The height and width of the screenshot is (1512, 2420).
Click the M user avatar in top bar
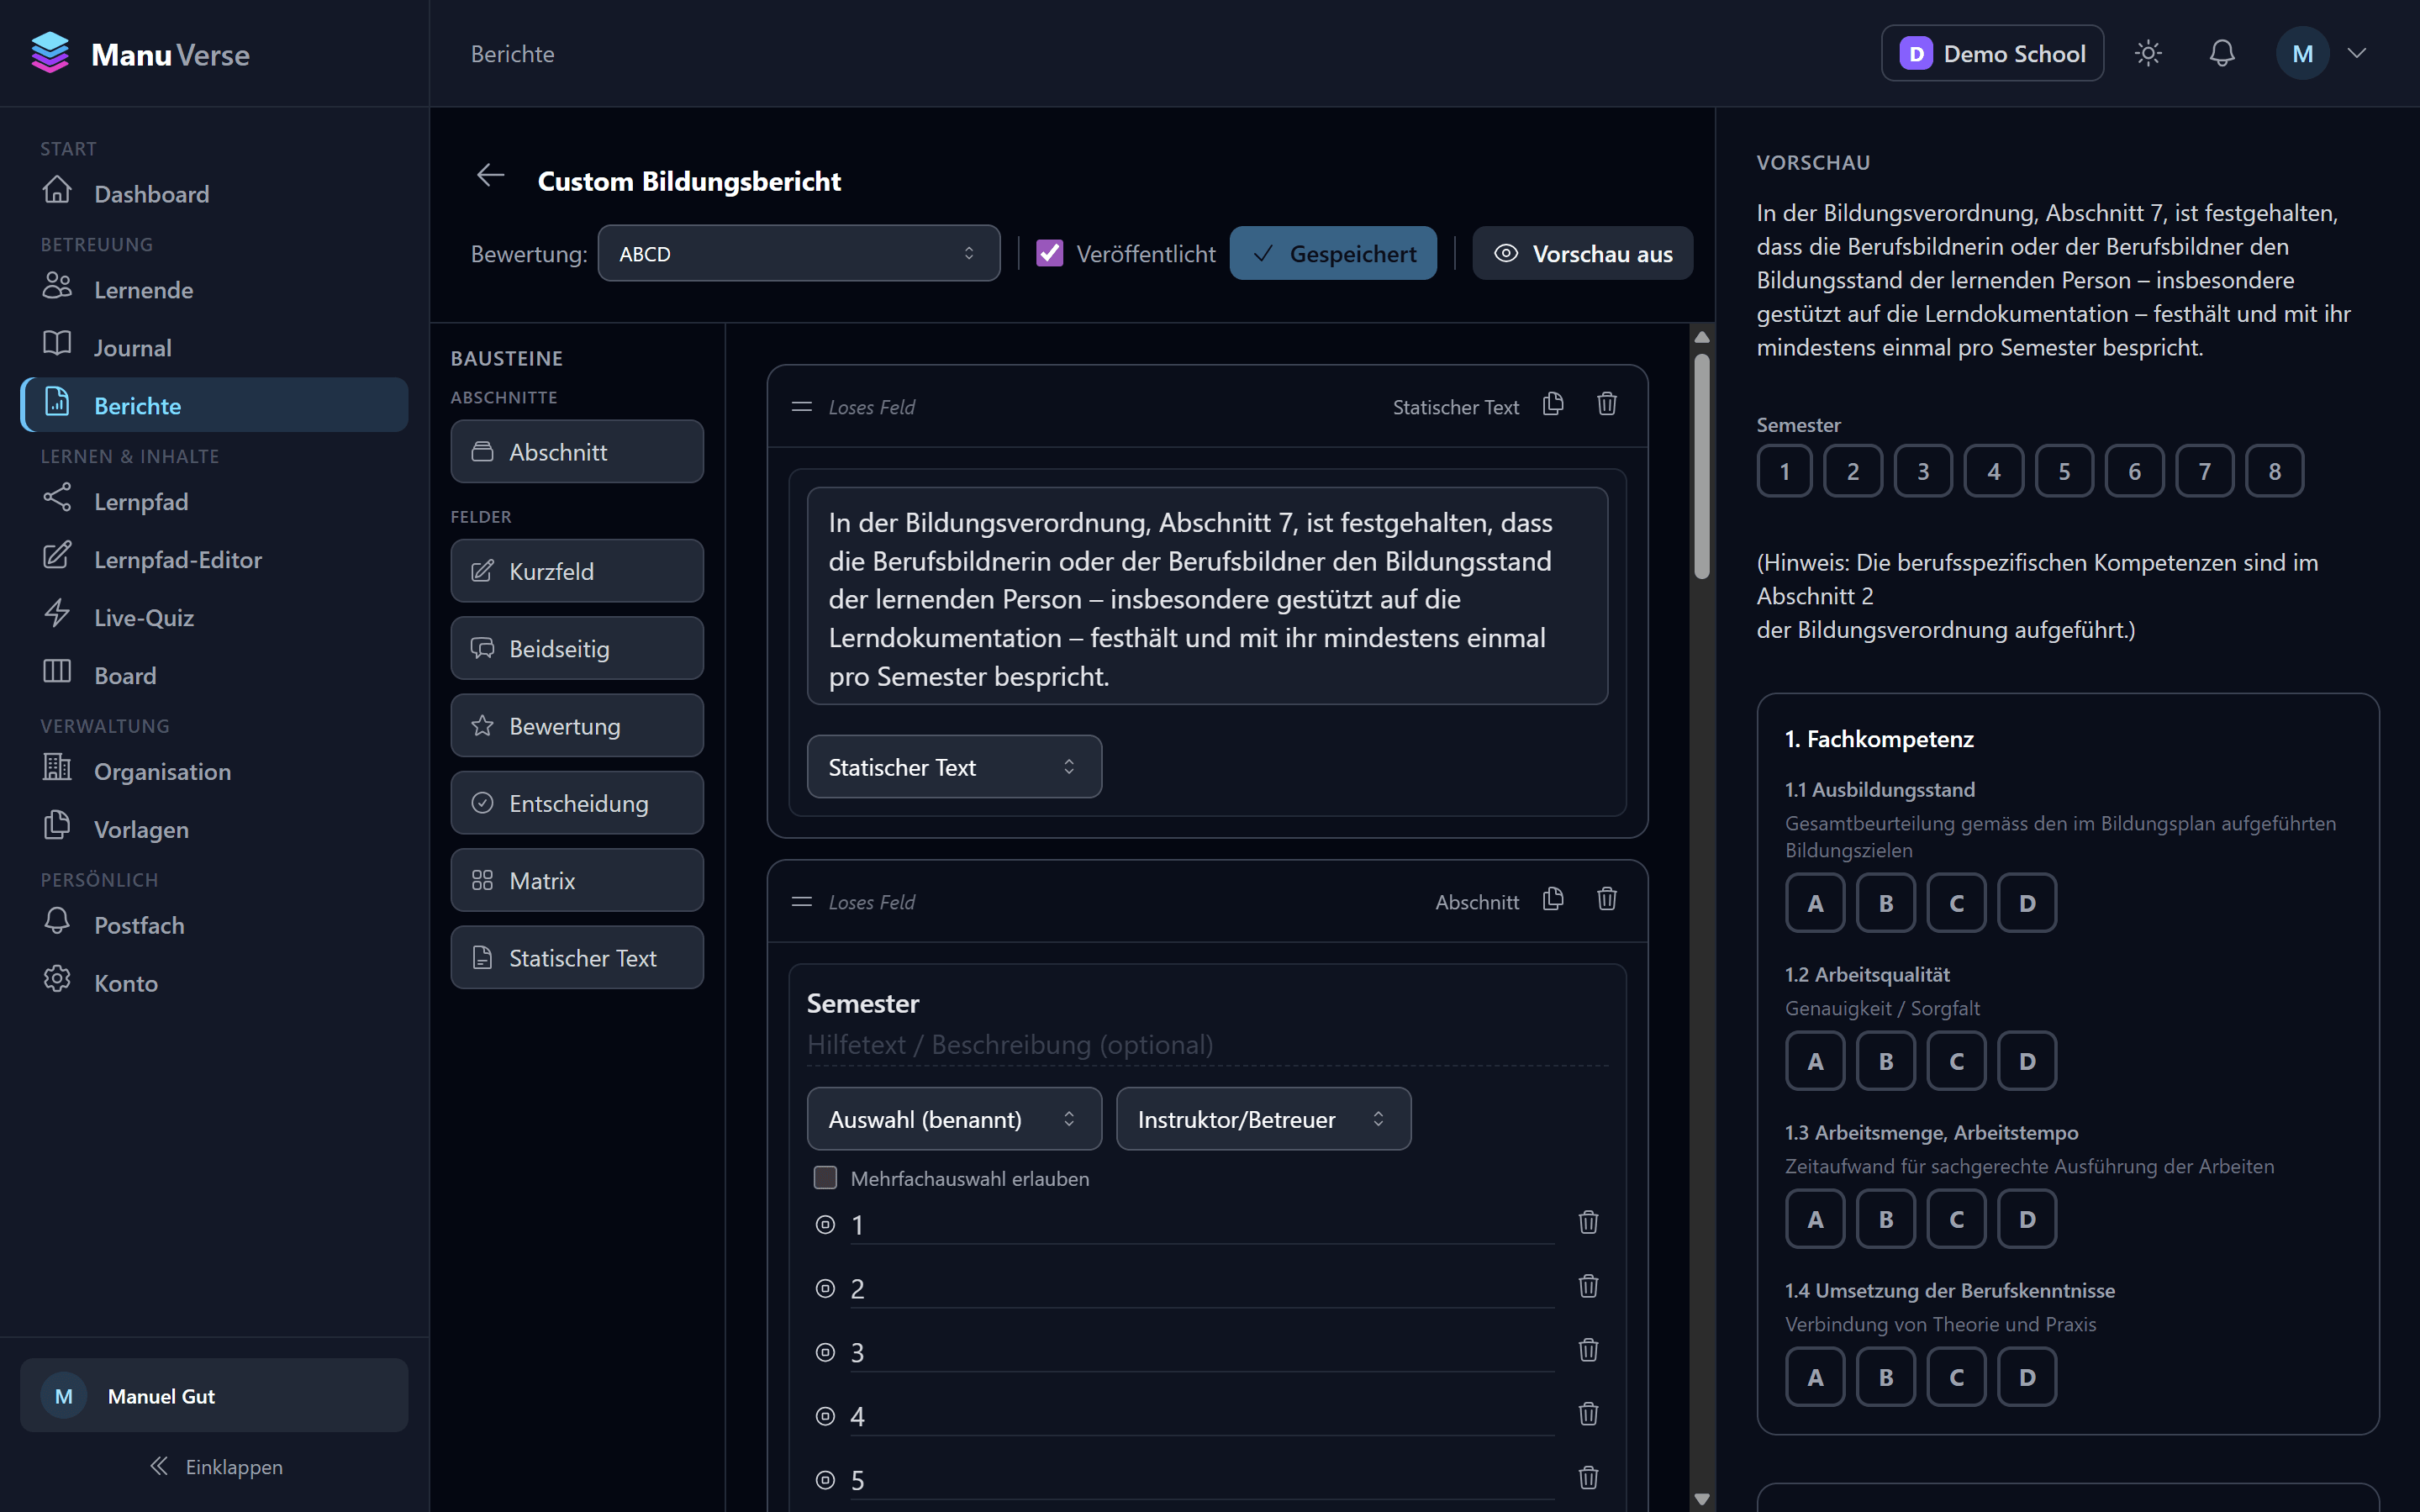coord(2302,53)
